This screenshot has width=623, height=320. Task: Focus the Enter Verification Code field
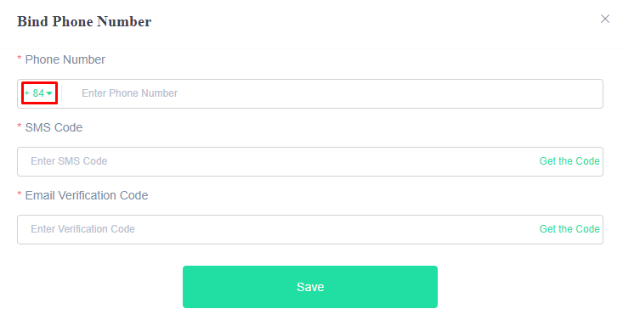[276, 229]
